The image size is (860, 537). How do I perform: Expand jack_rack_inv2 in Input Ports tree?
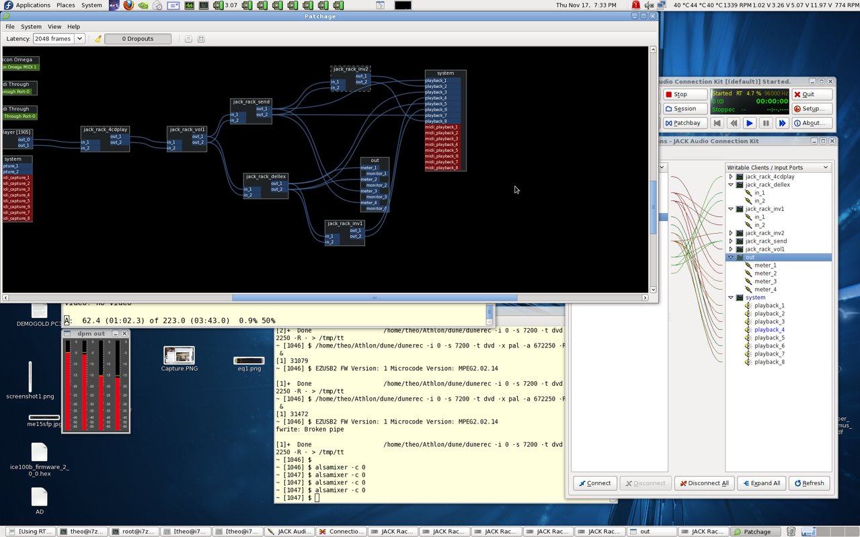point(731,233)
